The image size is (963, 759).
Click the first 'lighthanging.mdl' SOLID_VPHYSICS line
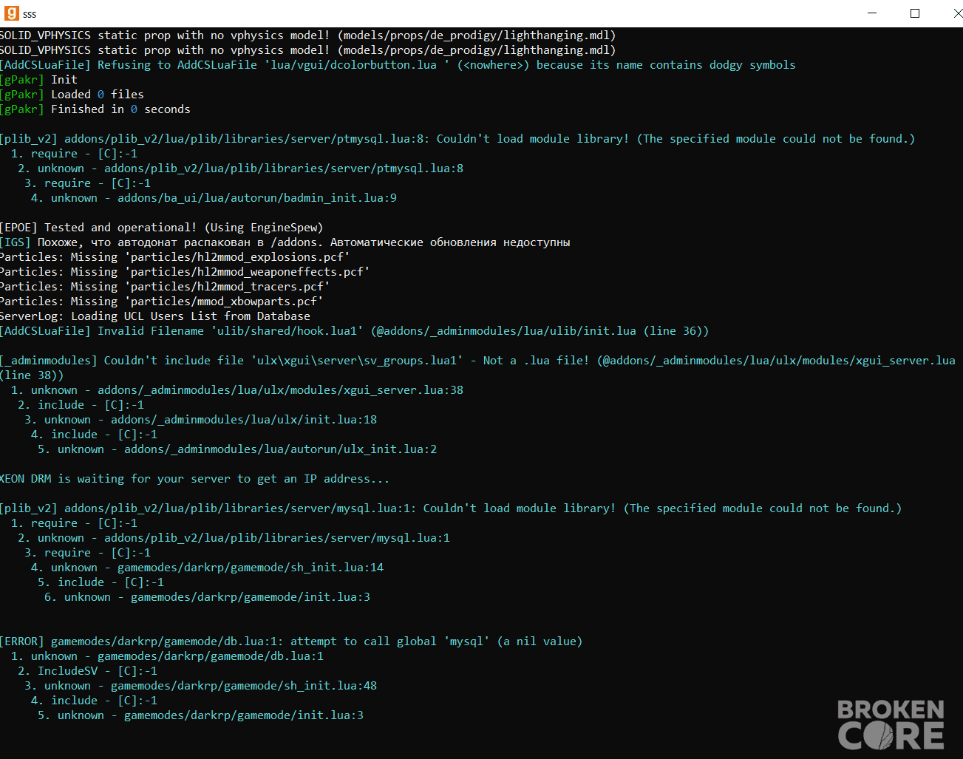coord(307,35)
